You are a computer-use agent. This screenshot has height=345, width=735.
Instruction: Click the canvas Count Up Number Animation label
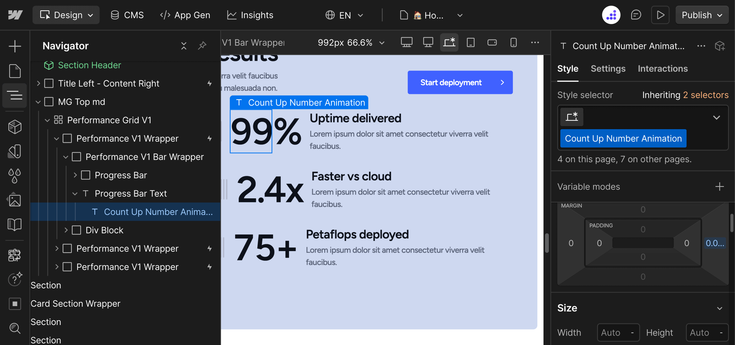pos(299,102)
